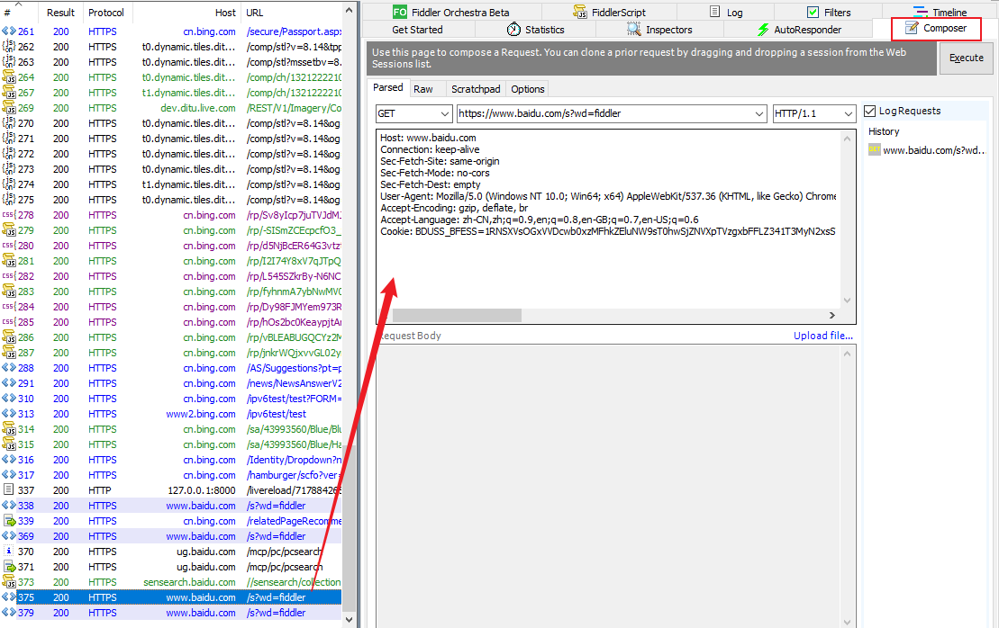Viewport: 999px width, 628px height.
Task: Select session 317 URL /hamburger/scfo?ver=
Action: pos(294,475)
